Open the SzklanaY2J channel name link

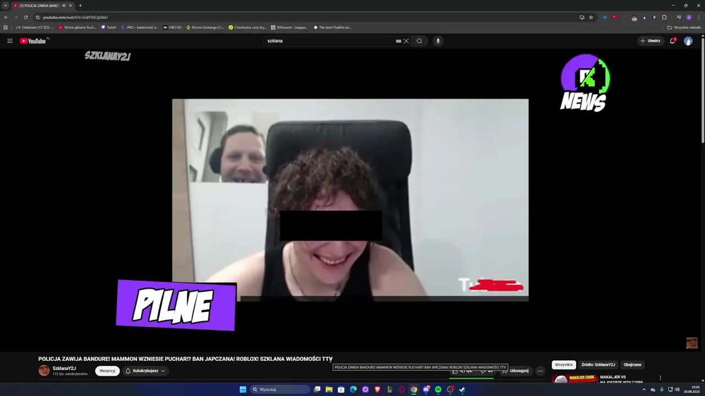[64, 368]
